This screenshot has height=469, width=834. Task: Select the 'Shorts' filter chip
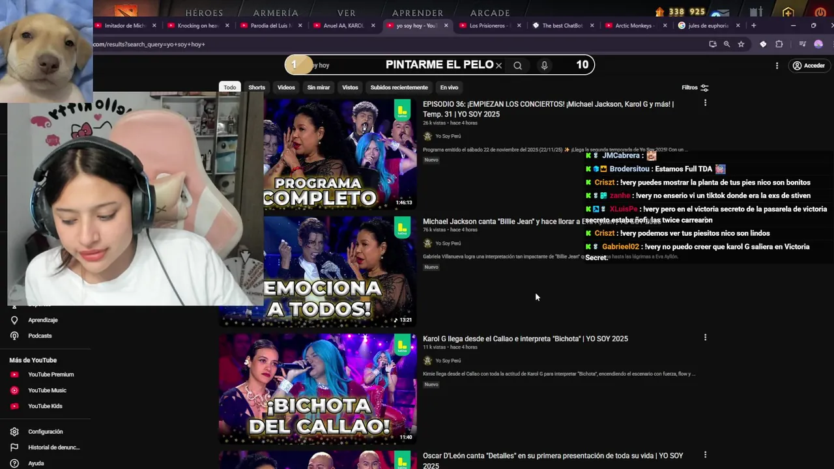point(257,87)
